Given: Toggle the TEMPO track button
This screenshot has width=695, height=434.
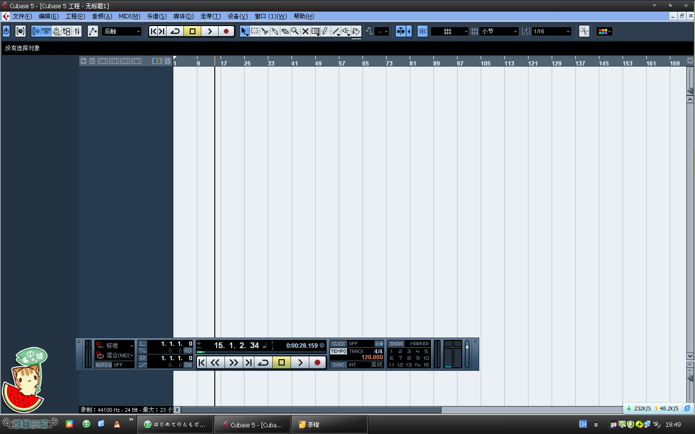Looking at the screenshot, I should (x=338, y=352).
